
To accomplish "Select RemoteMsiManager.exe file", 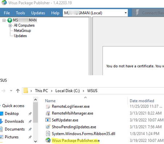I will tap(73, 113).
